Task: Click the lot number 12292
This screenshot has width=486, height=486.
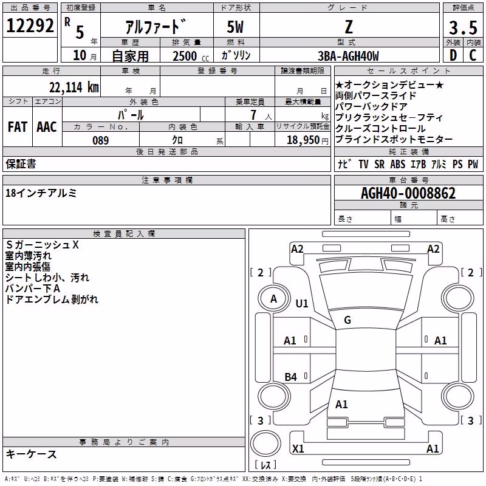Action: [x=30, y=26]
